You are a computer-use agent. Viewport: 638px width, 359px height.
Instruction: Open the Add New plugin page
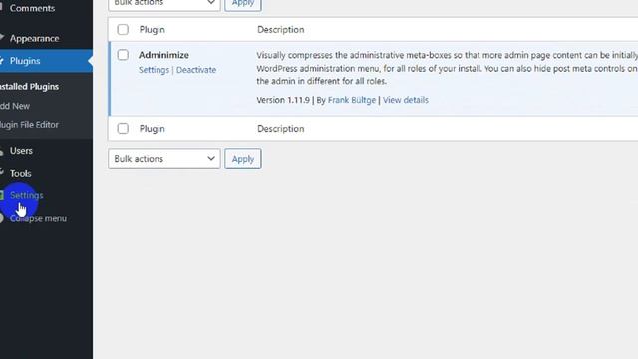point(15,106)
